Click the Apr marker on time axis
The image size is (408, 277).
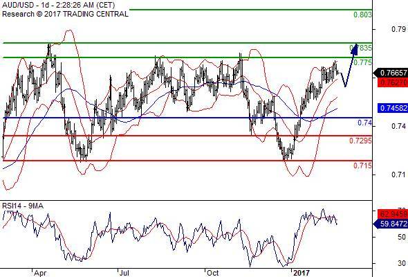point(40,273)
